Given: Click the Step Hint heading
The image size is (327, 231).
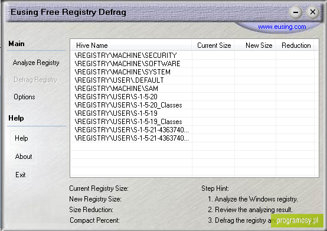Looking at the screenshot, I should pyautogui.click(x=215, y=188).
